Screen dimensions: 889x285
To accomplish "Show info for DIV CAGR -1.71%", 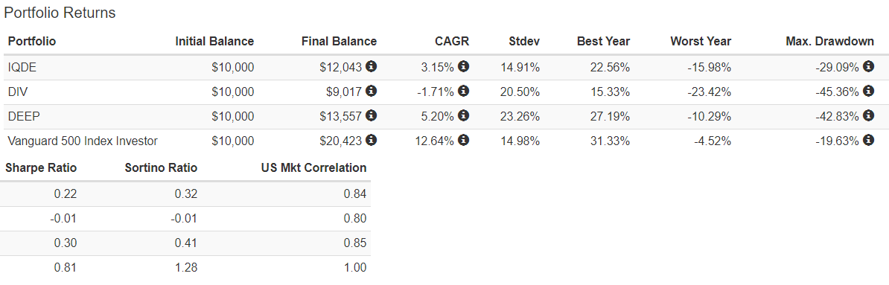I will tap(463, 92).
